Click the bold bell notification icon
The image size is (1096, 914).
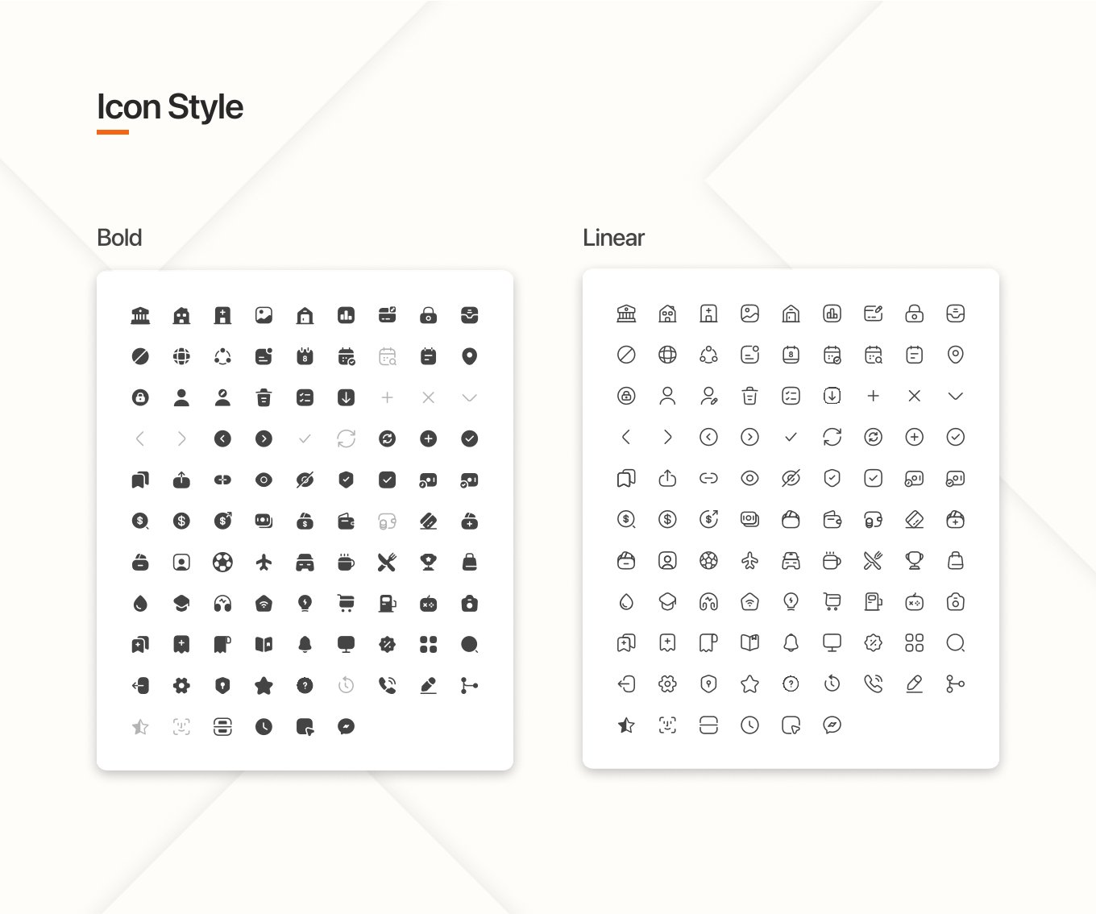click(x=305, y=644)
